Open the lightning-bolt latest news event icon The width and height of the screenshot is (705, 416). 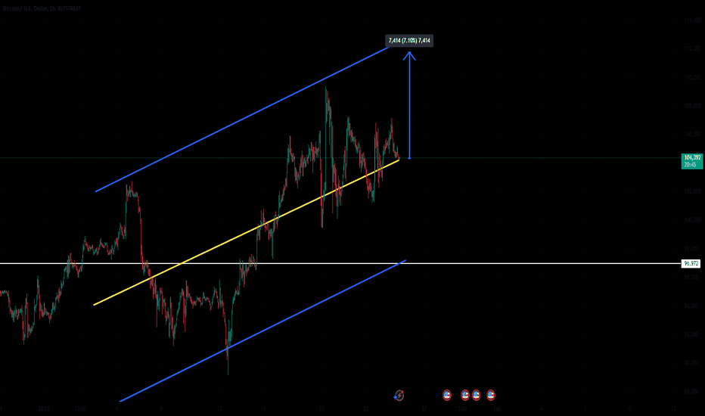[x=399, y=396]
